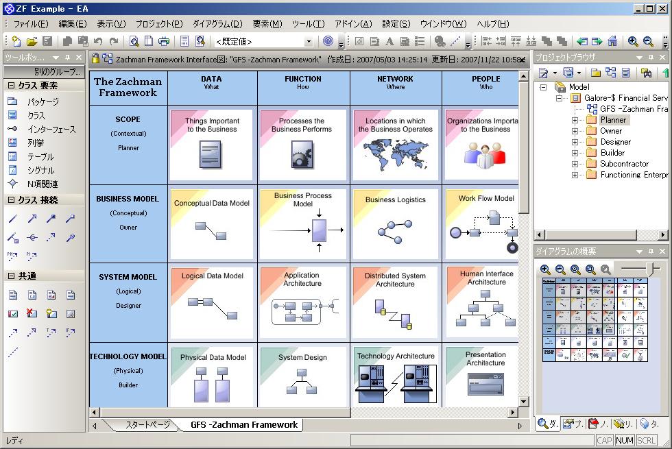Click the Zoom Out magnifier in toolbar
The image size is (672, 449).
point(648,41)
